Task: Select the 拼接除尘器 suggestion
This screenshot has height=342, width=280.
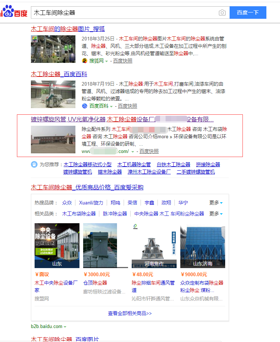Action: (208, 164)
